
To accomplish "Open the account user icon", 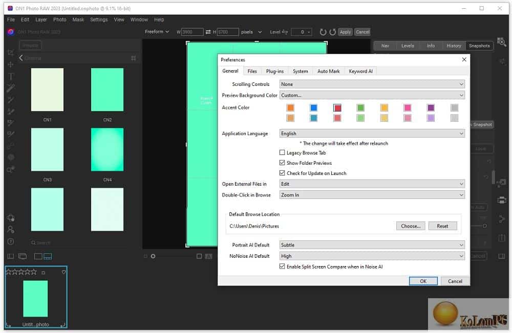I will pyautogui.click(x=10, y=230).
